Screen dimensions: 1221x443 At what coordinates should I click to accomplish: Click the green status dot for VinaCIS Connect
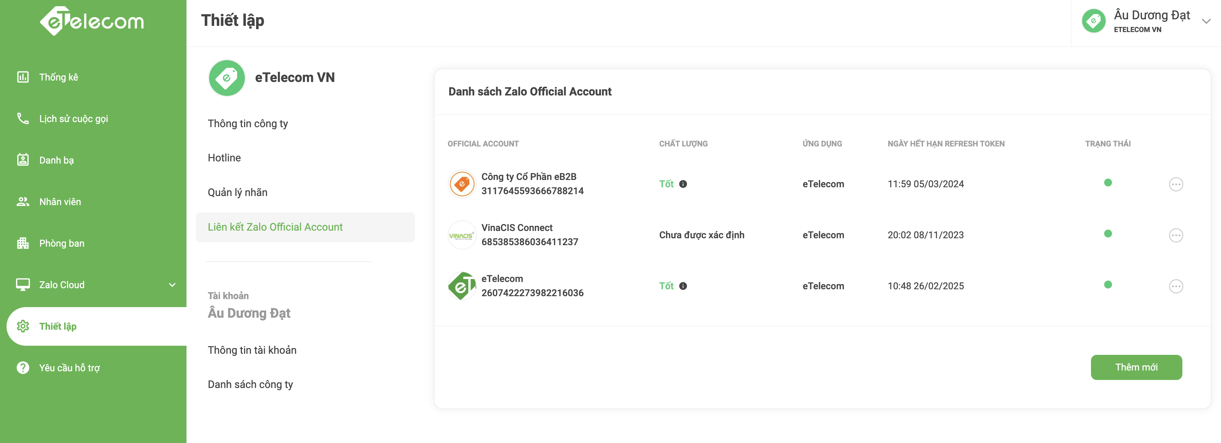click(x=1108, y=234)
